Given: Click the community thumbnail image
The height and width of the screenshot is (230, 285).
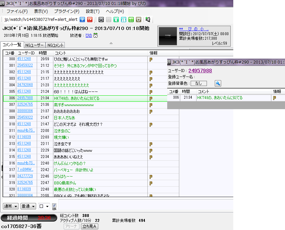Looking at the screenshot, I should [x=168, y=36].
